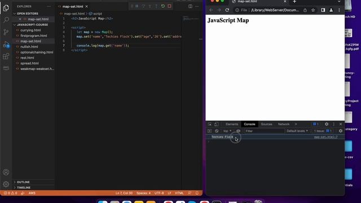Open a new Chrome tab
Image resolution: width=361 pixels, height=203 pixels.
[294, 2]
